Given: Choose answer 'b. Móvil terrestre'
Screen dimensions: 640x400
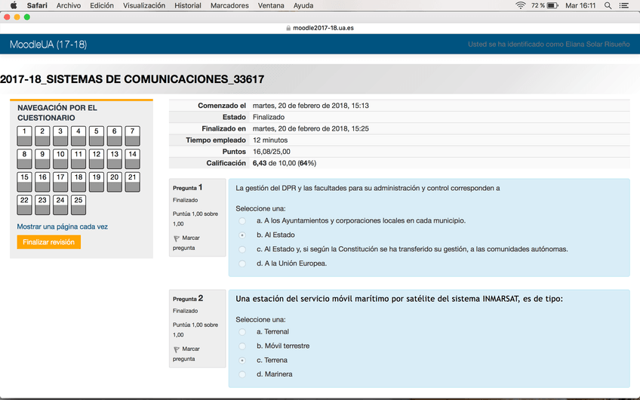Looking at the screenshot, I should click(242, 346).
